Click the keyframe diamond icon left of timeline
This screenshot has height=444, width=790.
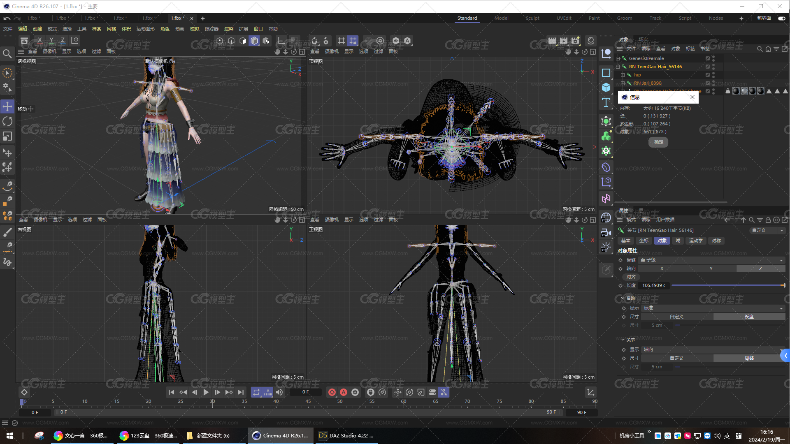(x=24, y=392)
